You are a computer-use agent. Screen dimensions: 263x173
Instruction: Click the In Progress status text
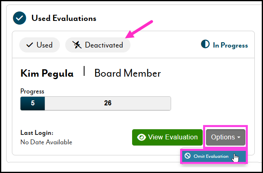pyautogui.click(x=230, y=45)
